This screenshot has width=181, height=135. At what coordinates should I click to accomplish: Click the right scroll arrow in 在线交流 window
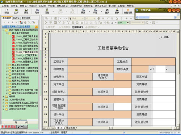click(175, 17)
